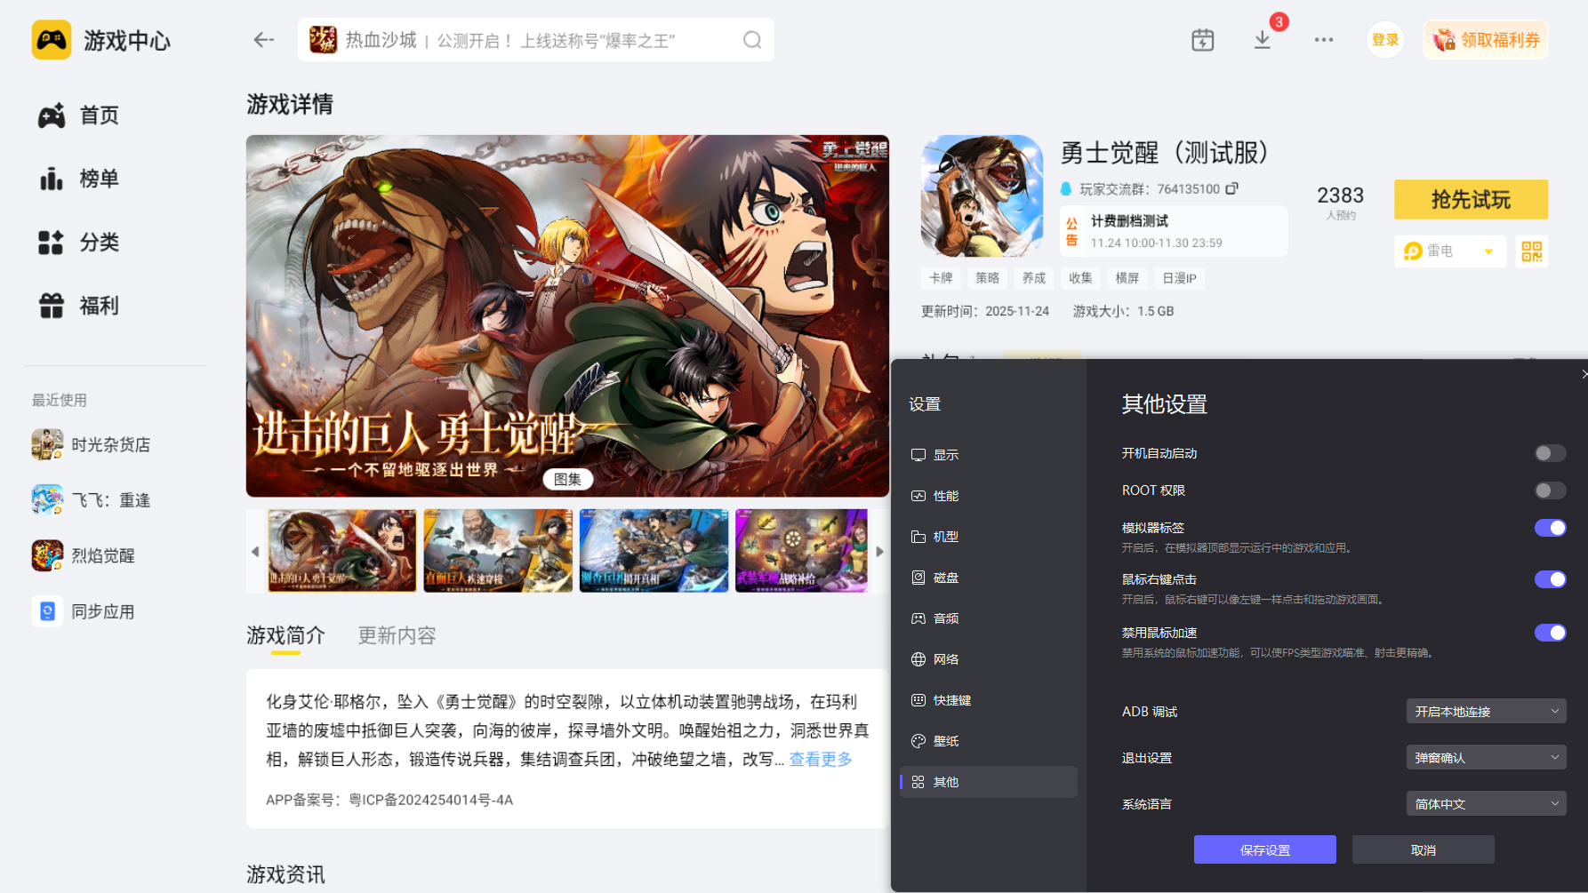1588x893 pixels.
Task: Click 查看更多 link in description
Action: pos(821,759)
